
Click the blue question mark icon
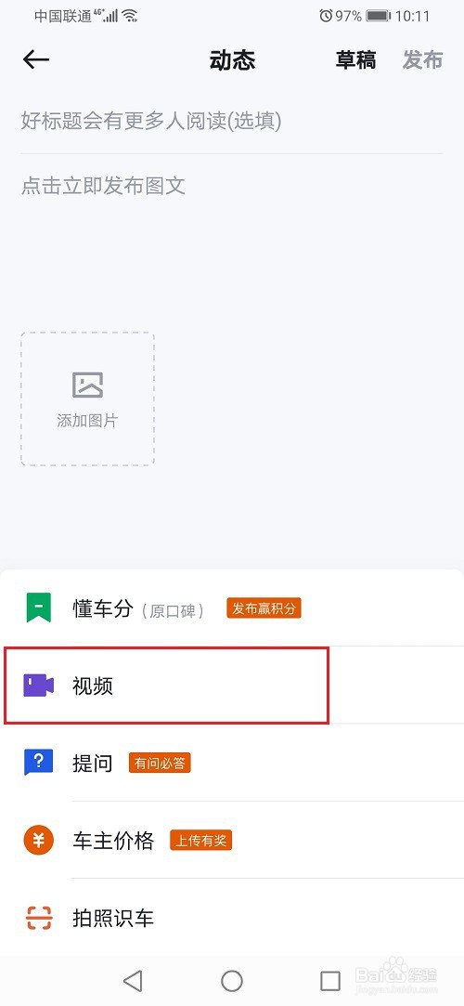[38, 763]
